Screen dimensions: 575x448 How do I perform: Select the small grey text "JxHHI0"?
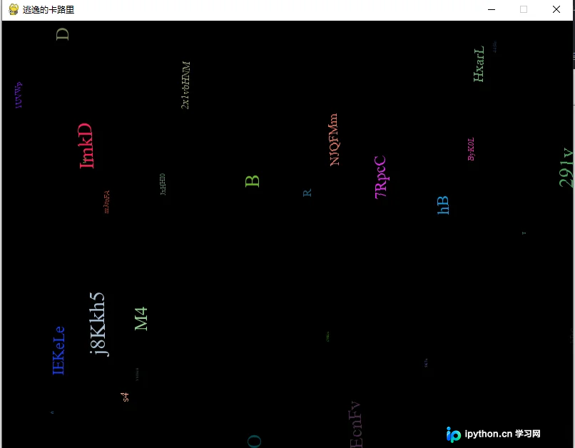pyautogui.click(x=163, y=184)
